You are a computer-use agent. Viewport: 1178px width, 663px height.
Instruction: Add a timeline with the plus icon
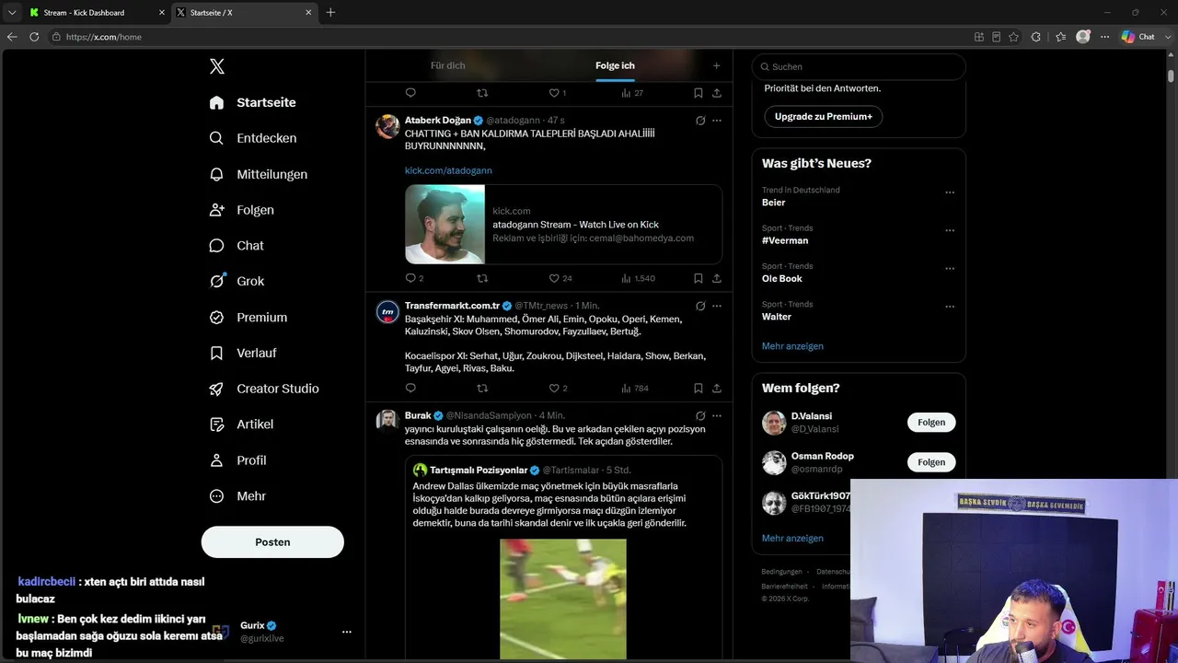point(716,66)
